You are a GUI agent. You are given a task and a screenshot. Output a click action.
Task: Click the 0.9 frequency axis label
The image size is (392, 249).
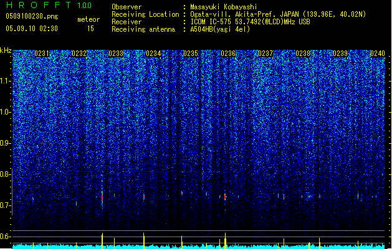click(5, 143)
